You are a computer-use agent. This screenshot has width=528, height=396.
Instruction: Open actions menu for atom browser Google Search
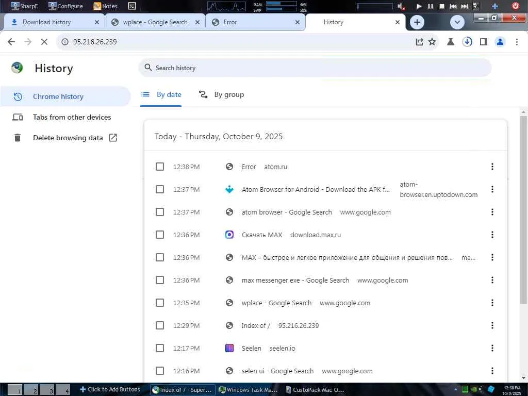point(492,212)
